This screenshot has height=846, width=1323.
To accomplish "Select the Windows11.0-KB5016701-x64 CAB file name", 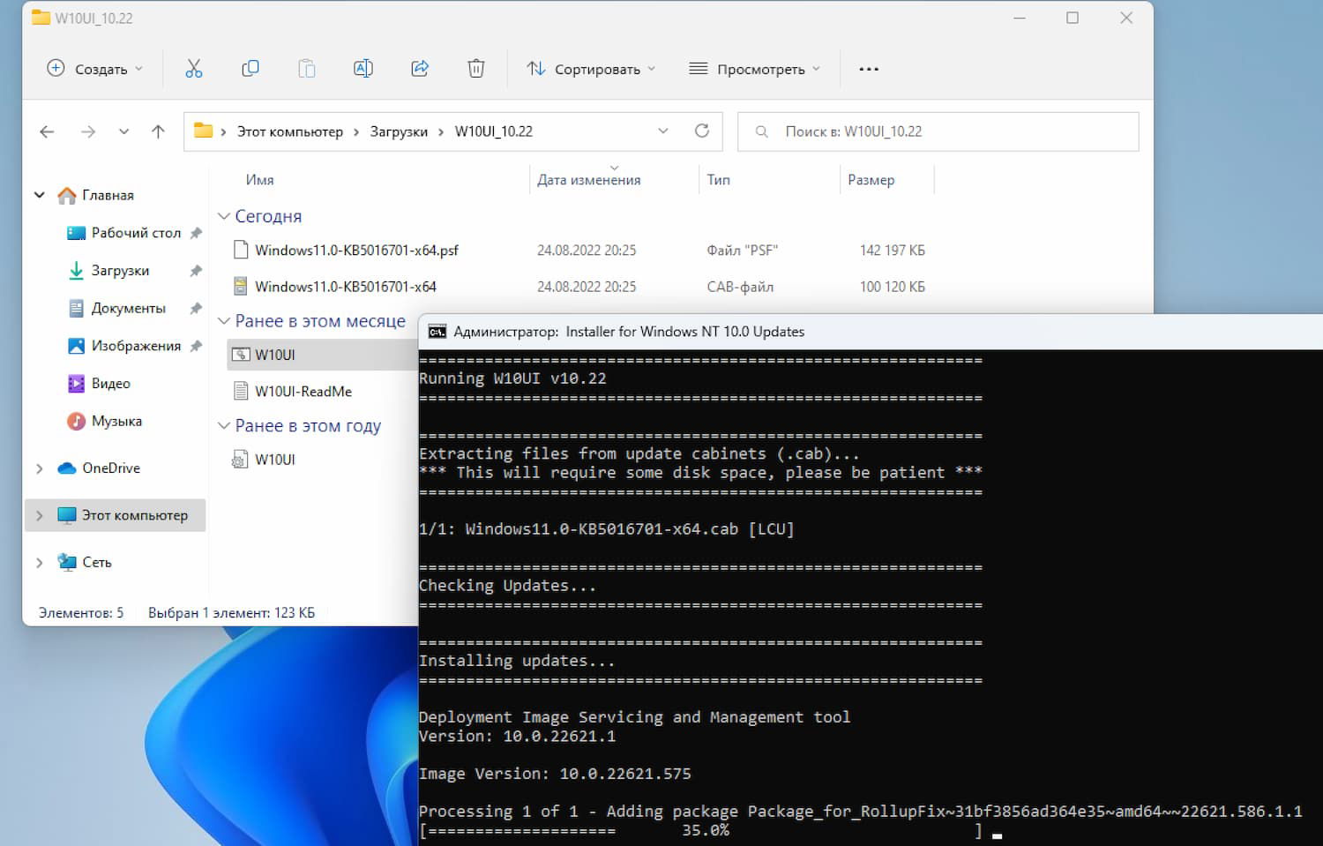I will [x=346, y=287].
